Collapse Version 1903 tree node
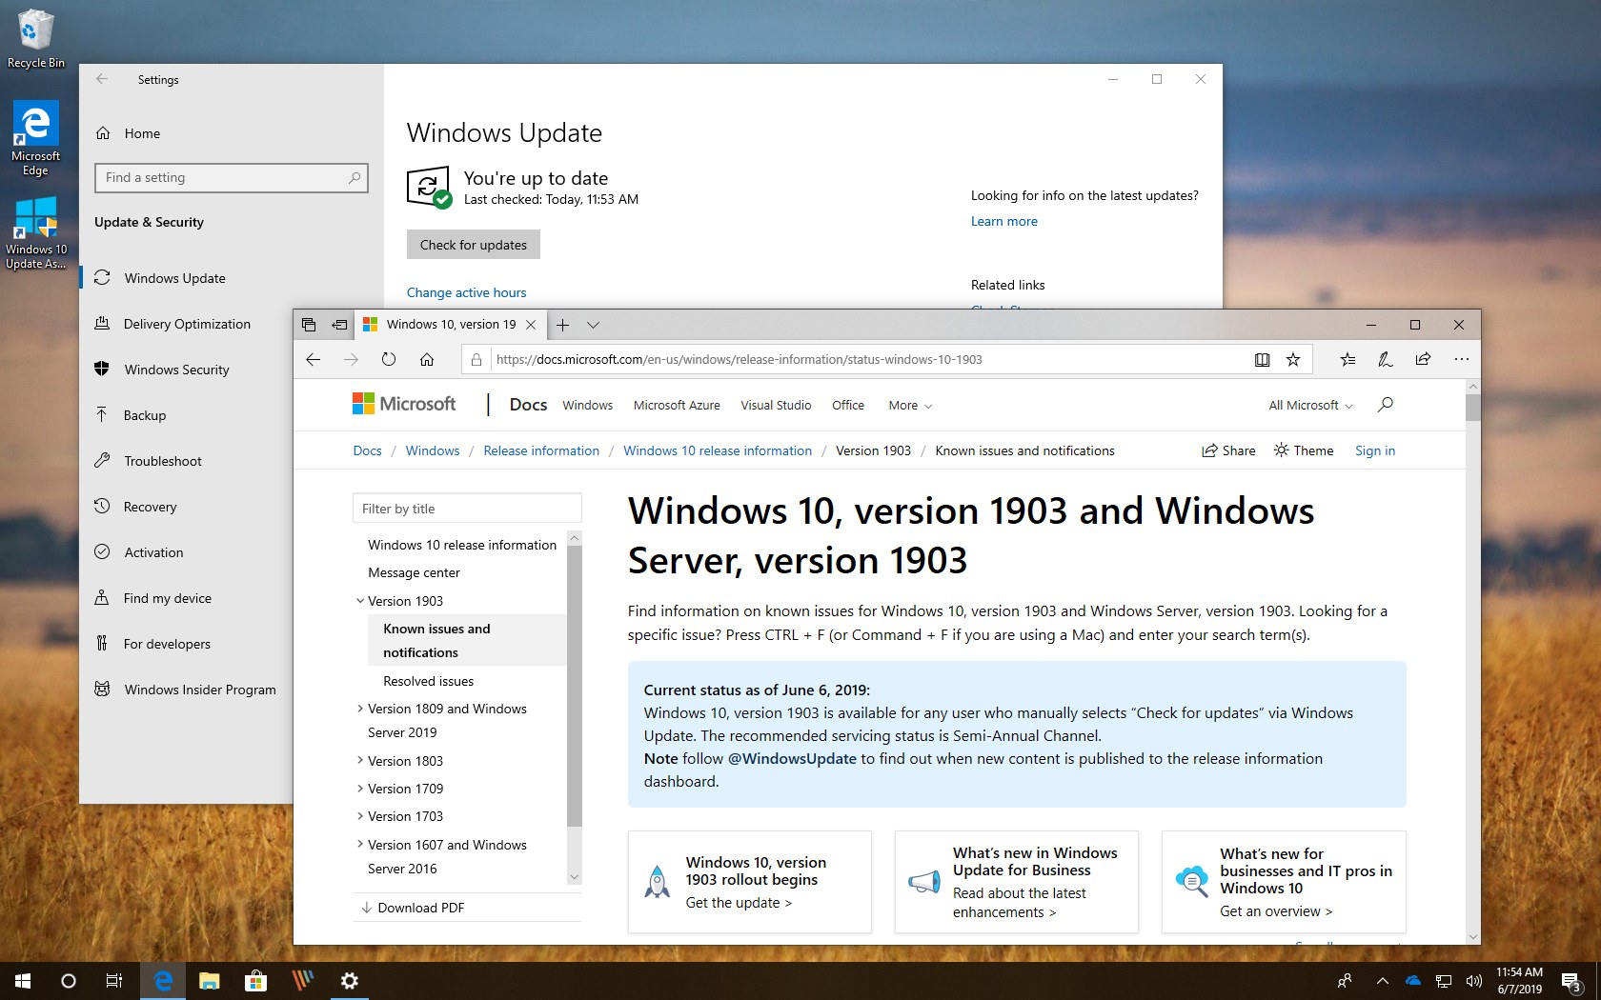The image size is (1601, 1000). [x=360, y=601]
